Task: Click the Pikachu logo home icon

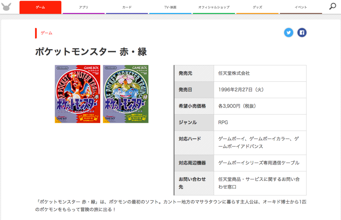Action: click(x=6, y=7)
